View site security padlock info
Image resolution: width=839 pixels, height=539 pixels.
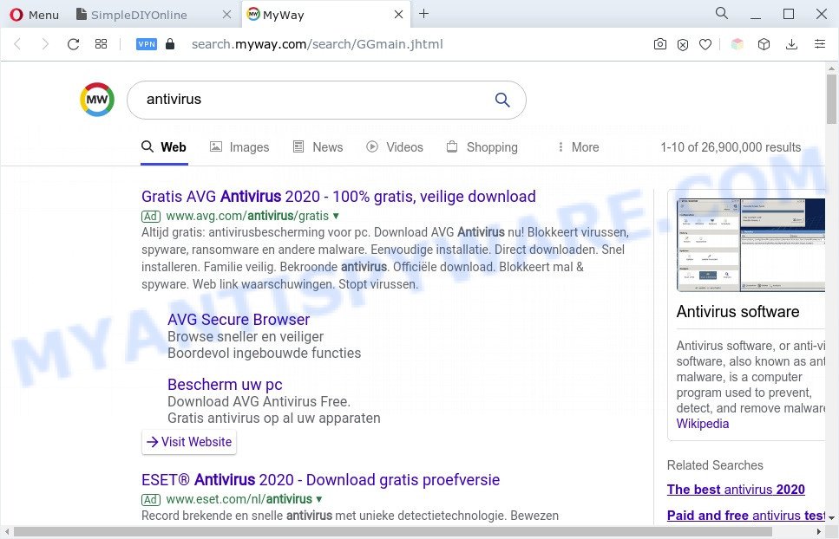(170, 44)
